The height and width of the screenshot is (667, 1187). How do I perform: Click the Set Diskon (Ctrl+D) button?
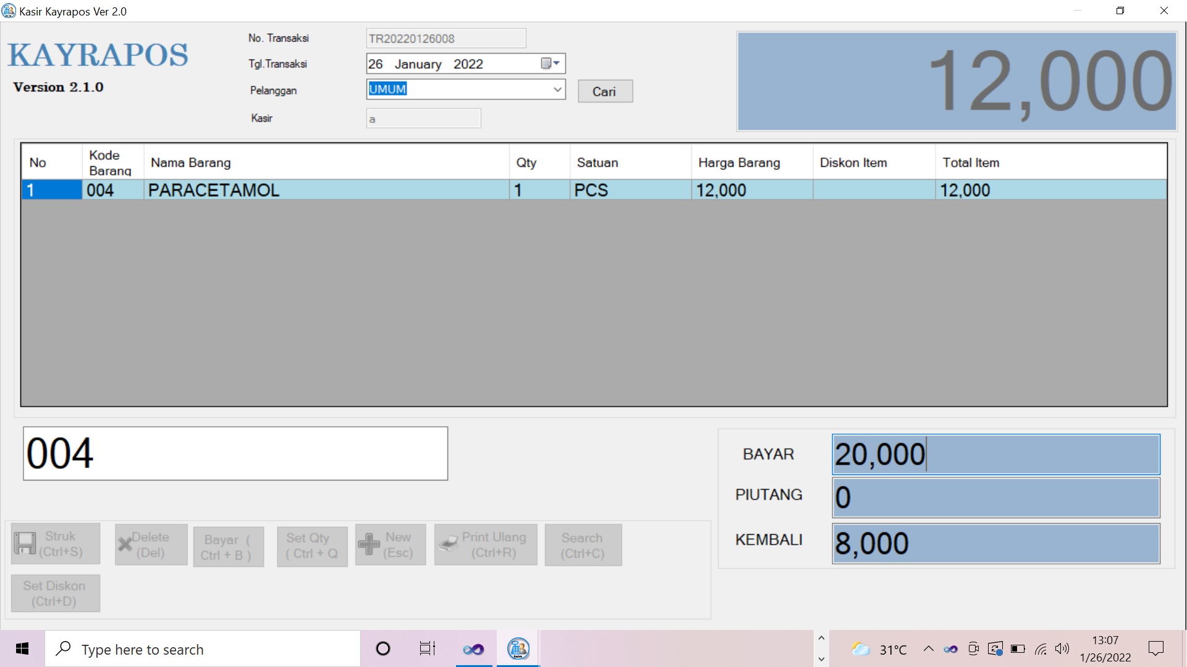55,594
